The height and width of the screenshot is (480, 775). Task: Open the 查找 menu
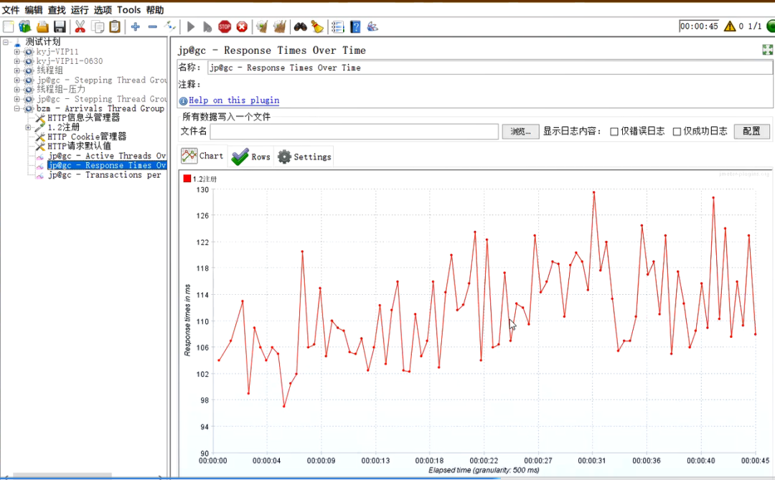(57, 10)
